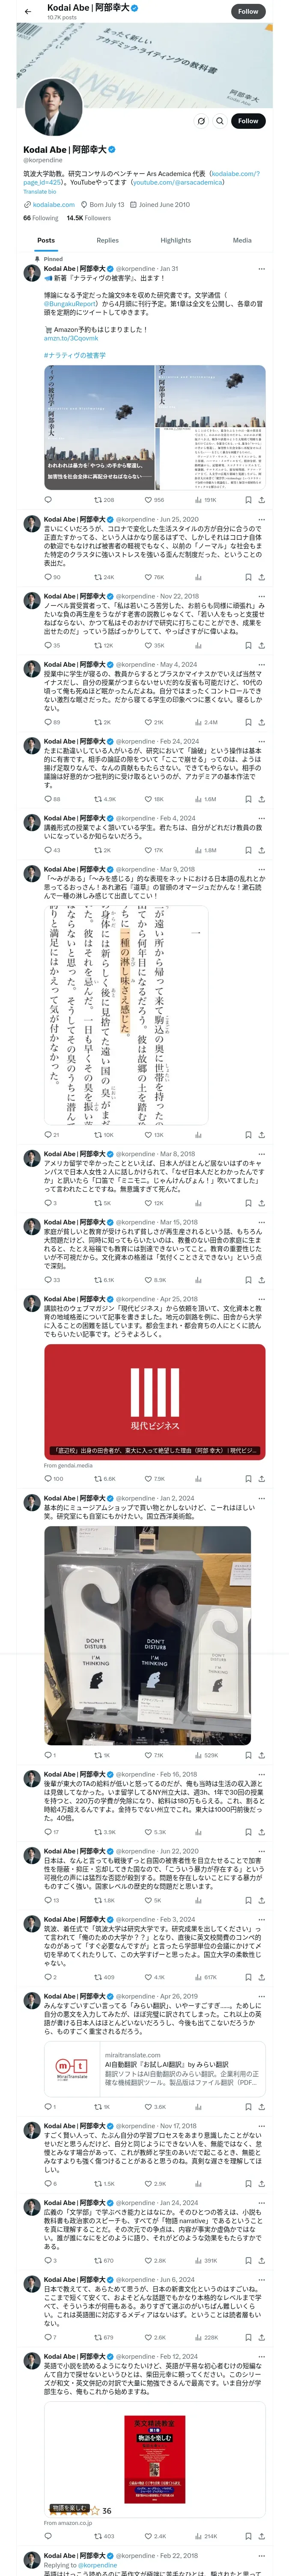Switch to the Replies tab
The width and height of the screenshot is (289, 2576).
tap(107, 240)
